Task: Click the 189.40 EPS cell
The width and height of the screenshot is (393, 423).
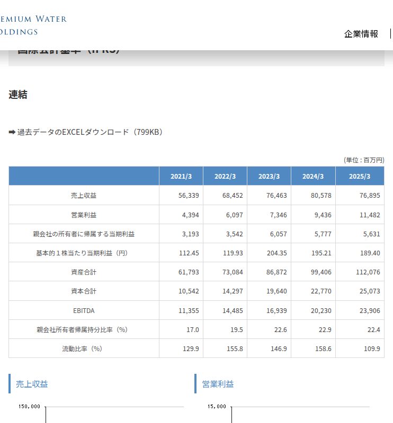Action: point(360,253)
